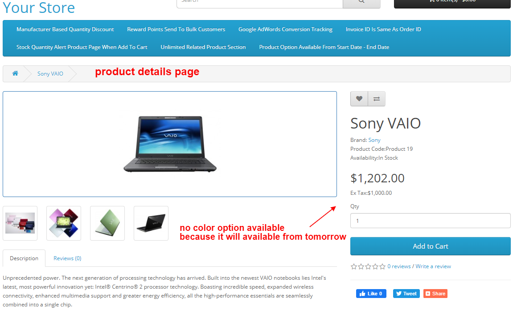Open Google AdWords Conversion Tracking menu item

pos(285,29)
